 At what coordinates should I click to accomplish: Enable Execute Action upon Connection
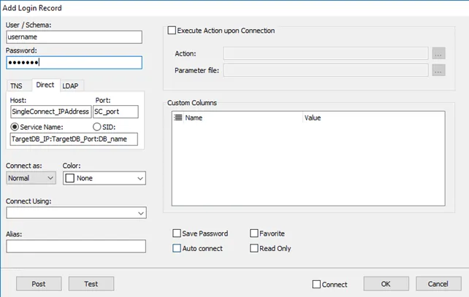click(x=172, y=31)
